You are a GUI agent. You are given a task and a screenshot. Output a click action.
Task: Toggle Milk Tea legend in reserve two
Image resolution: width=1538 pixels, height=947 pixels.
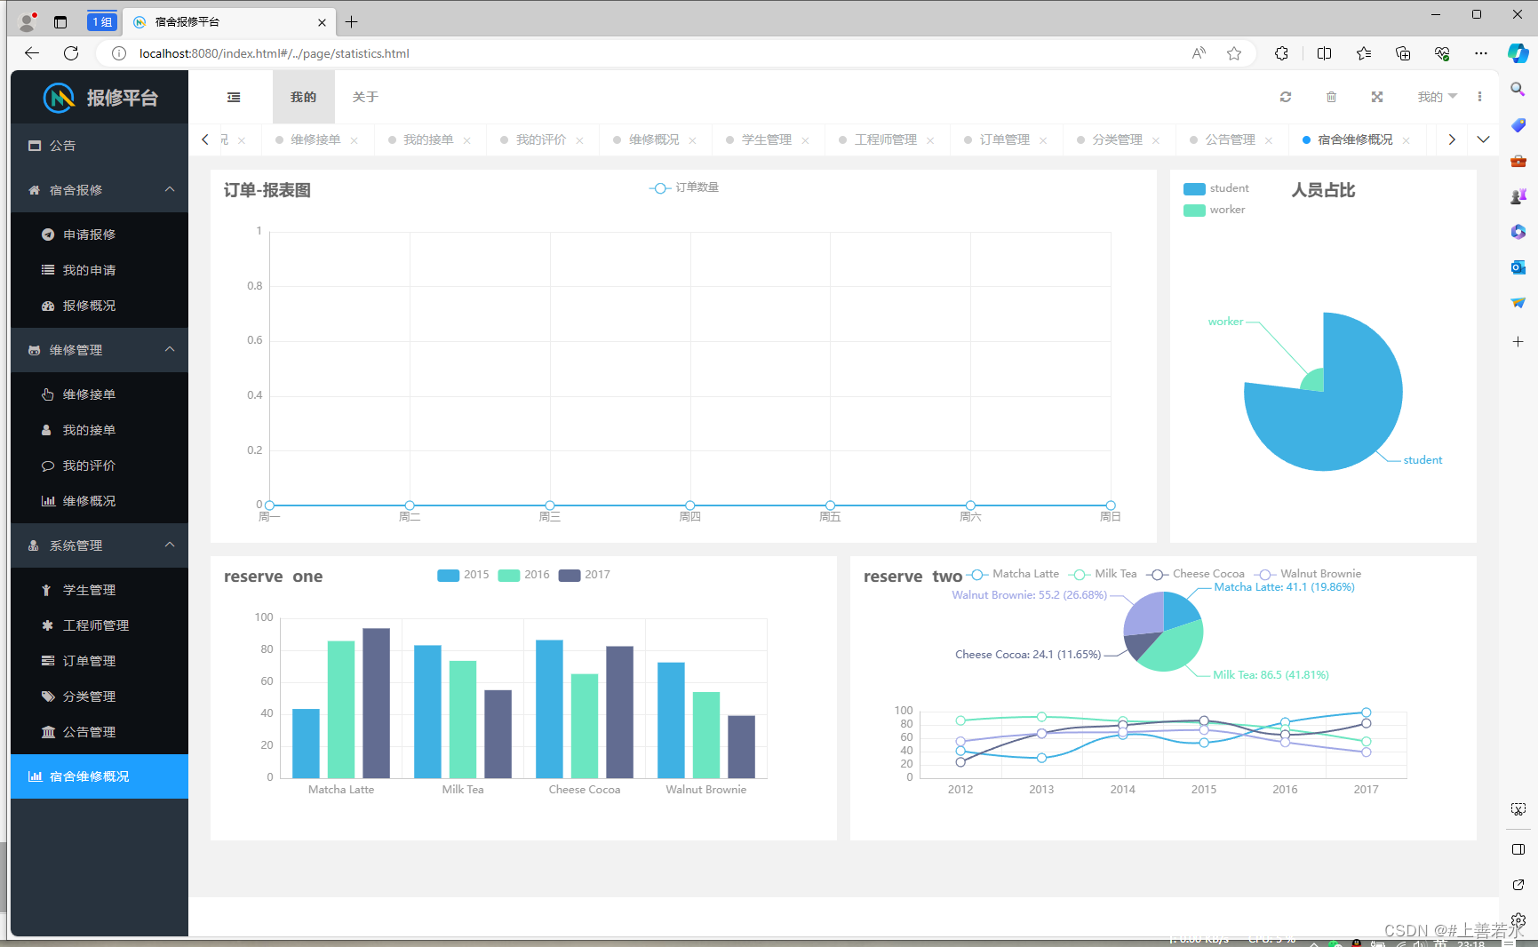coord(1104,574)
